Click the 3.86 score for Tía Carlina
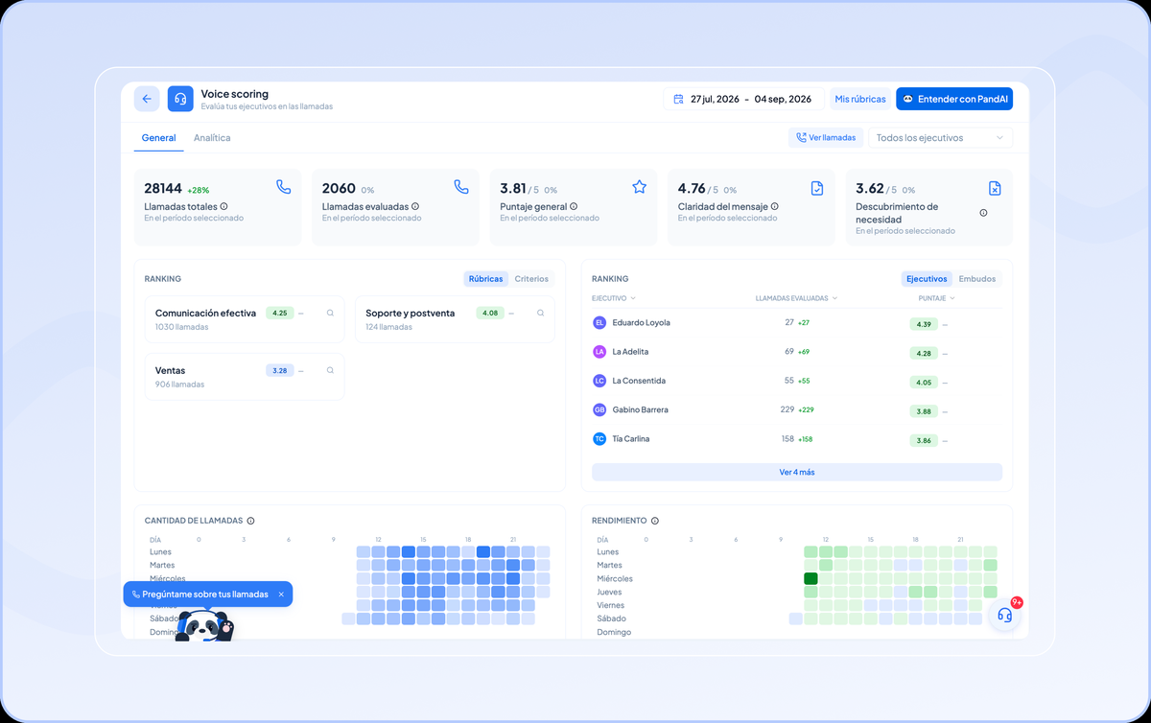Viewport: 1151px width, 723px height. click(924, 440)
